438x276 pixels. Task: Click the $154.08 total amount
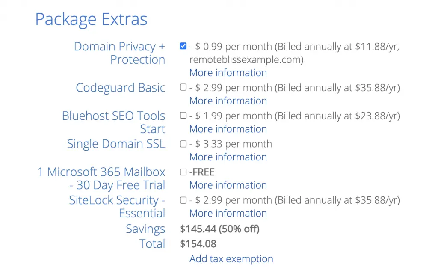tap(198, 244)
